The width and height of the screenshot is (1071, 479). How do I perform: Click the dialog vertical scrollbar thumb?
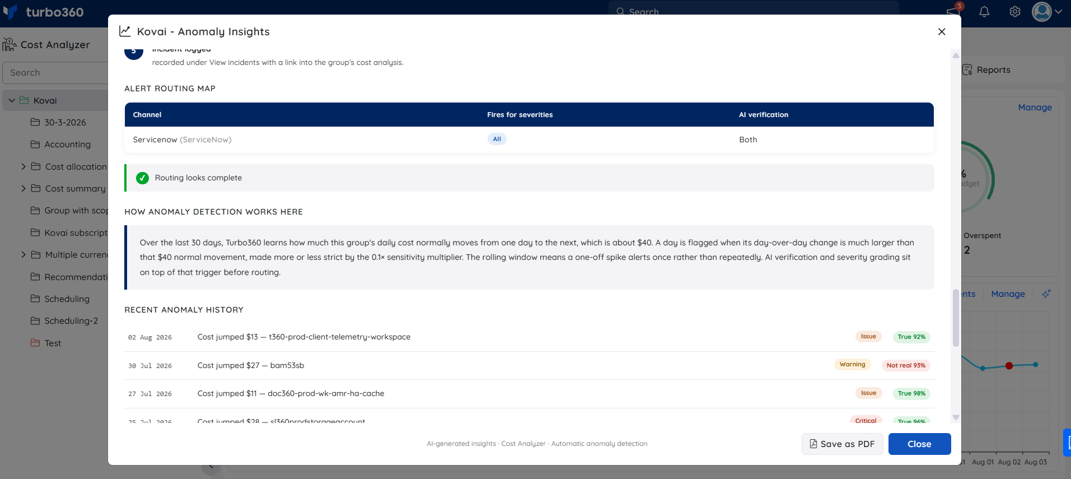(956, 318)
